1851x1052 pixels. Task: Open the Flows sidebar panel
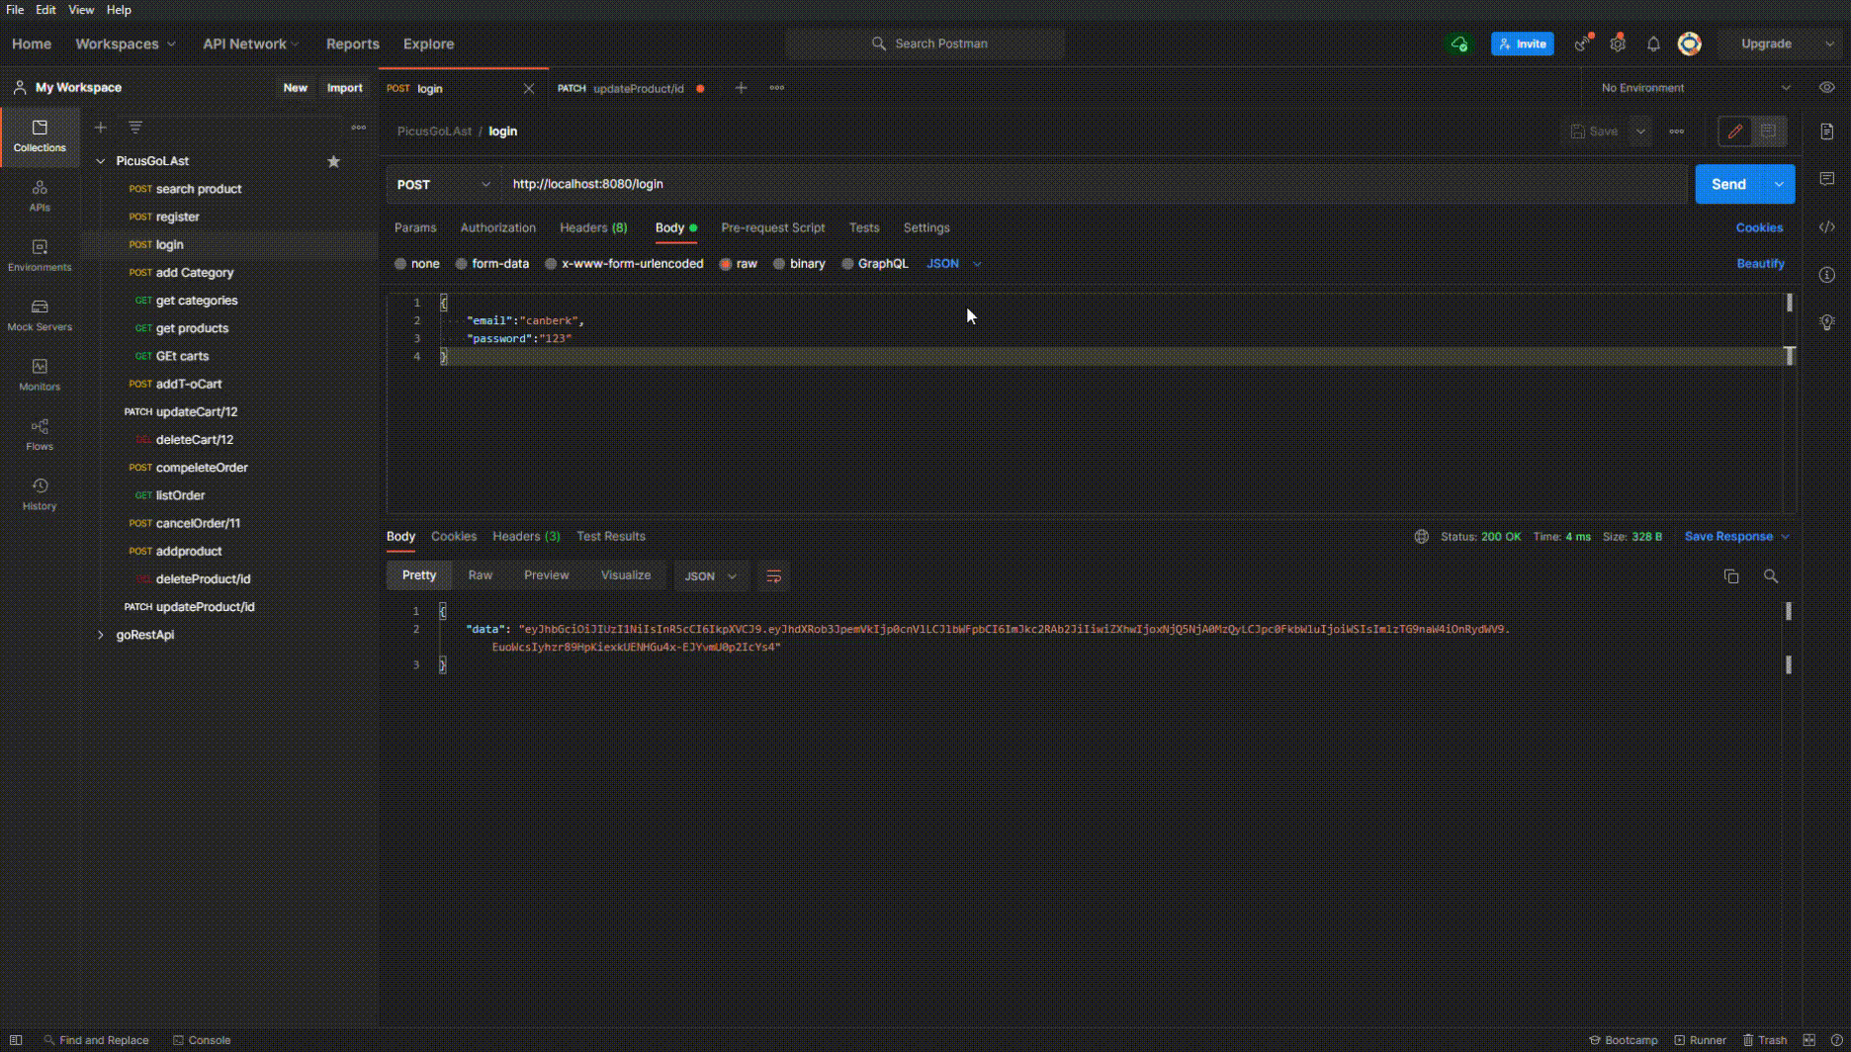point(40,435)
